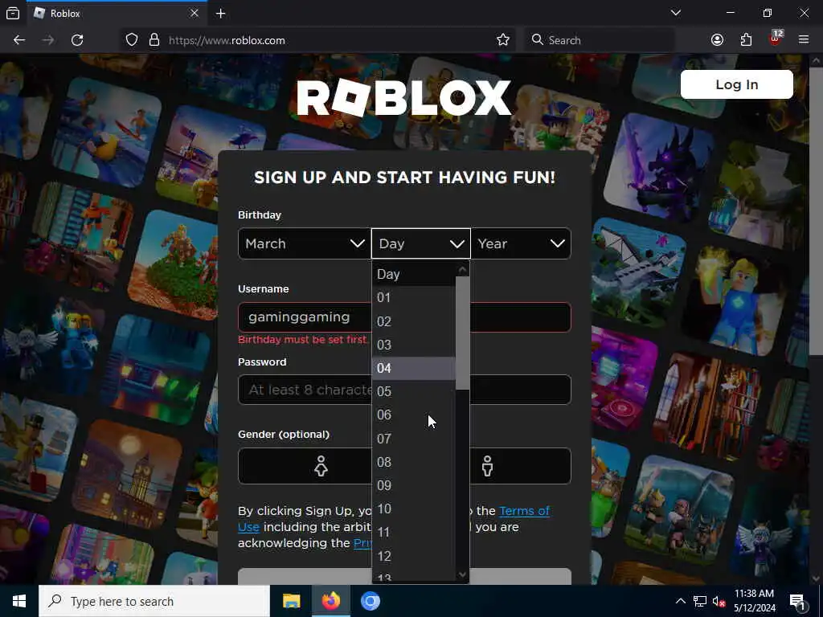This screenshot has height=617, width=823.
Task: Open a new browser tab
Action: (x=221, y=14)
